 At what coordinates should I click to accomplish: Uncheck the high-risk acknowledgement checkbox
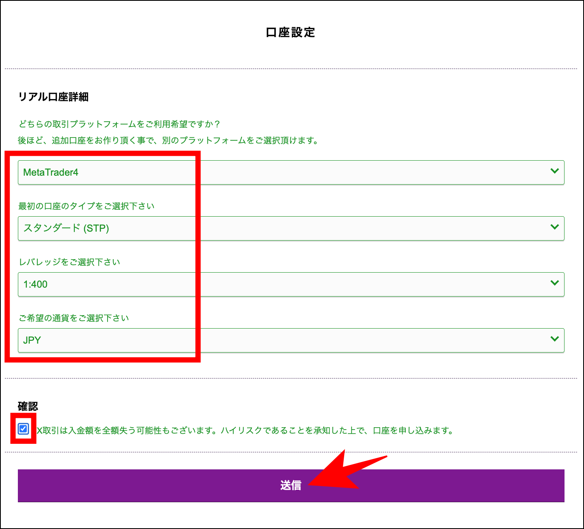[x=23, y=429]
